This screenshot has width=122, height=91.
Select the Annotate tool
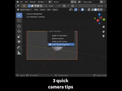pyautogui.click(x=19, y=48)
